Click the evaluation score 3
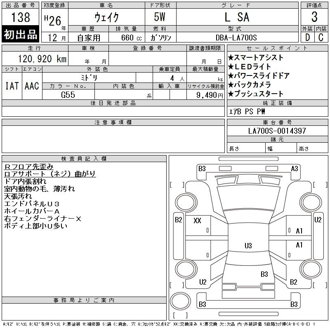 tap(314, 17)
